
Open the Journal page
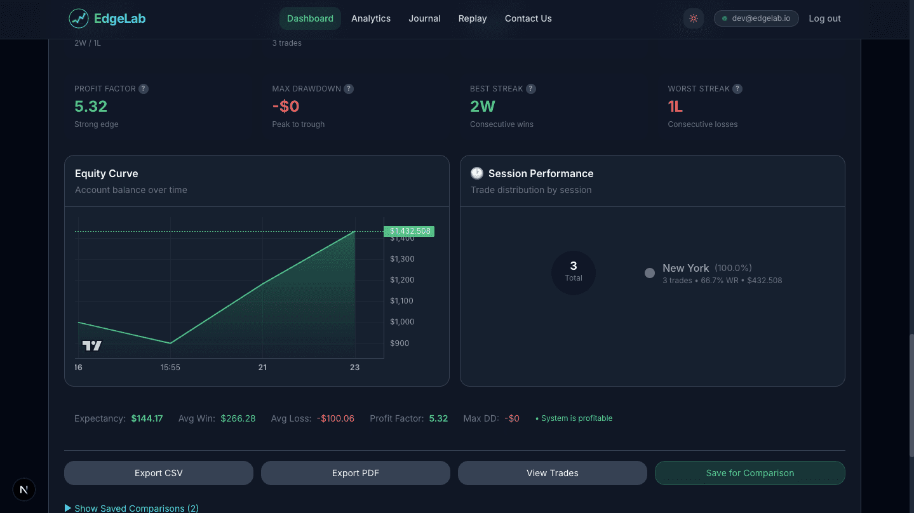tap(424, 18)
